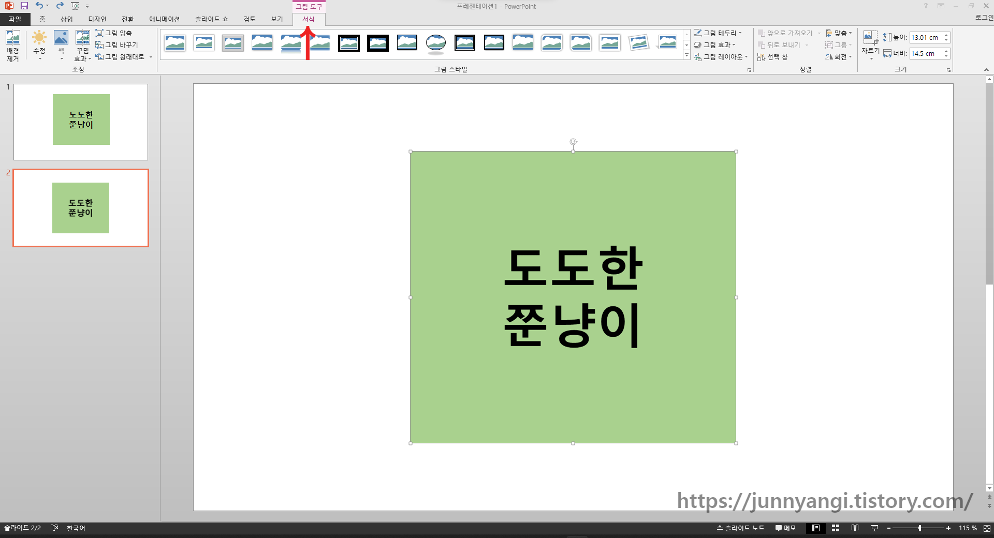Image resolution: width=994 pixels, height=538 pixels.
Task: Switch to the 디자인 tab
Action: (x=97, y=19)
